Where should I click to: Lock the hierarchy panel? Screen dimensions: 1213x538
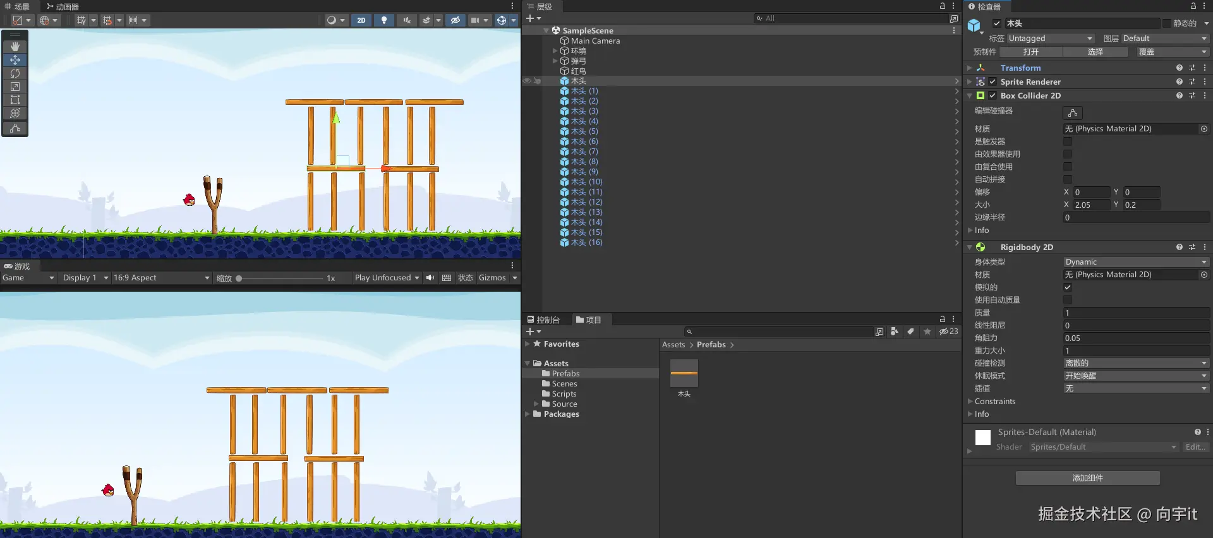943,6
